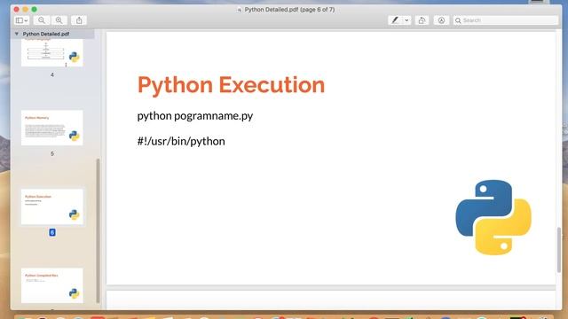The width and height of the screenshot is (568, 319).
Task: Minimize the window with yellow button
Action: 26,10
